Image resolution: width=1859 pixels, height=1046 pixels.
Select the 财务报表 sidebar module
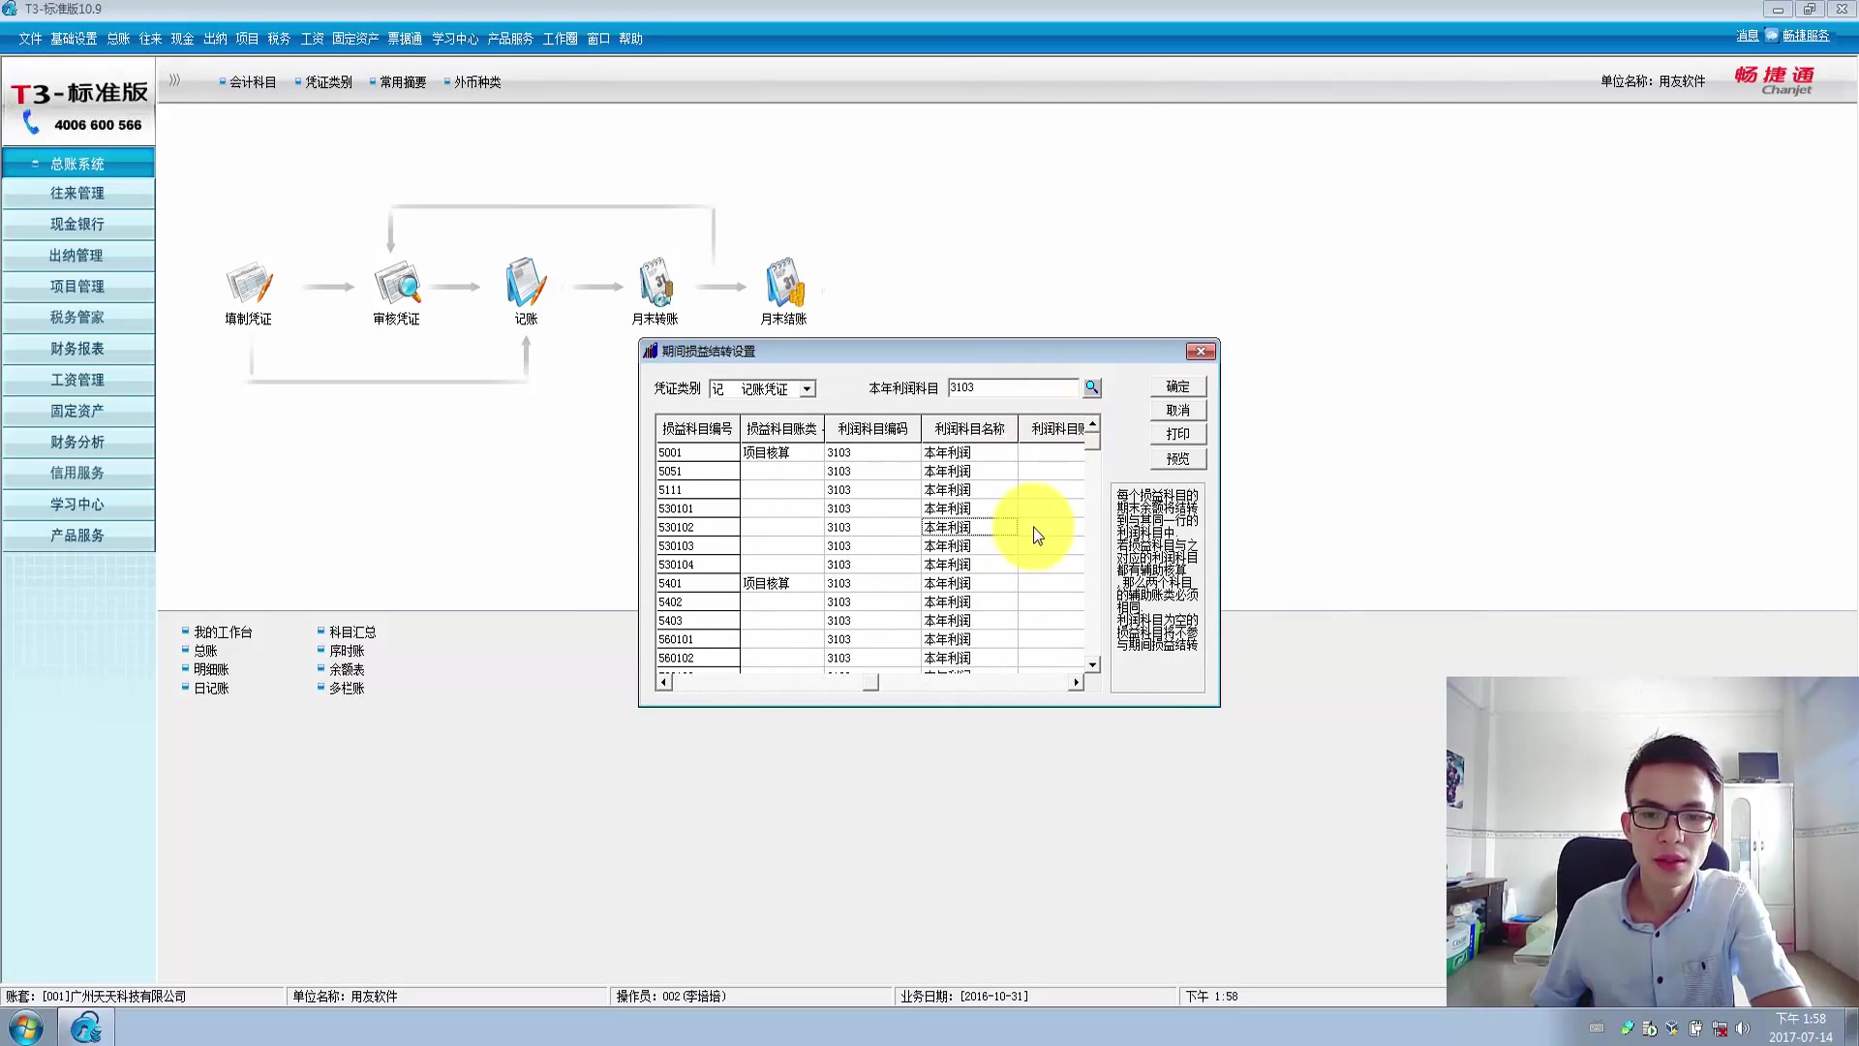point(77,349)
